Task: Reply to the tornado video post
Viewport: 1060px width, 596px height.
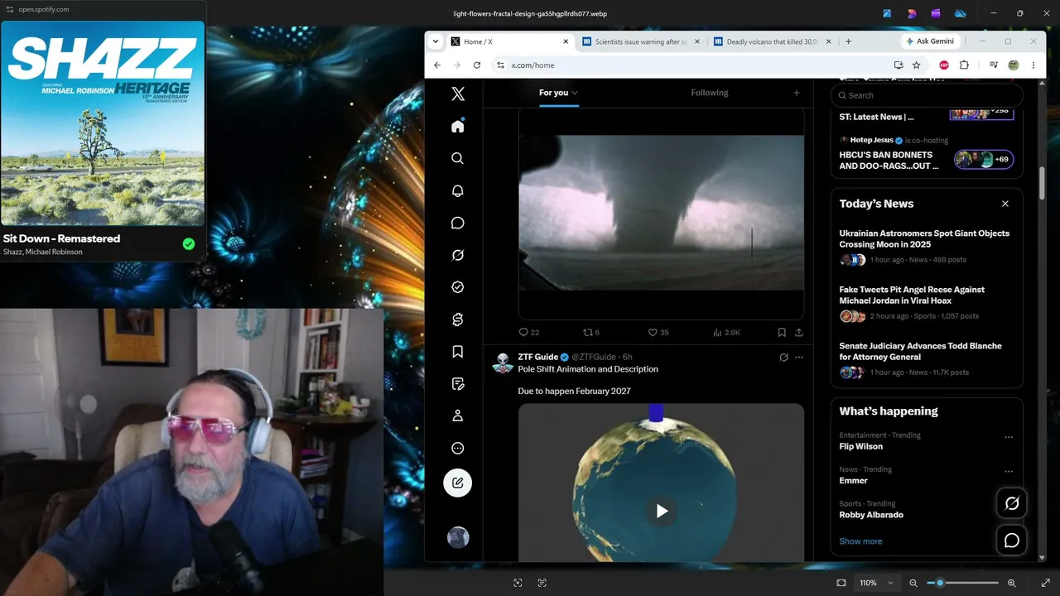Action: 528,332
